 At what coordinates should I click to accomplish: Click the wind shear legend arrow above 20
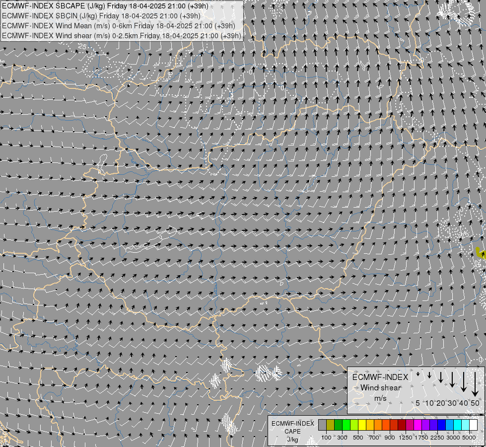441,377
